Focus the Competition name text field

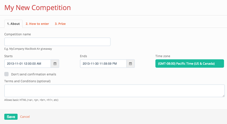tap(57, 42)
